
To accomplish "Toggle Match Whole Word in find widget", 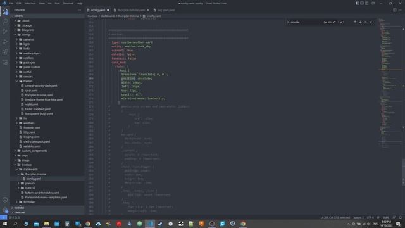I will (x=330, y=22).
